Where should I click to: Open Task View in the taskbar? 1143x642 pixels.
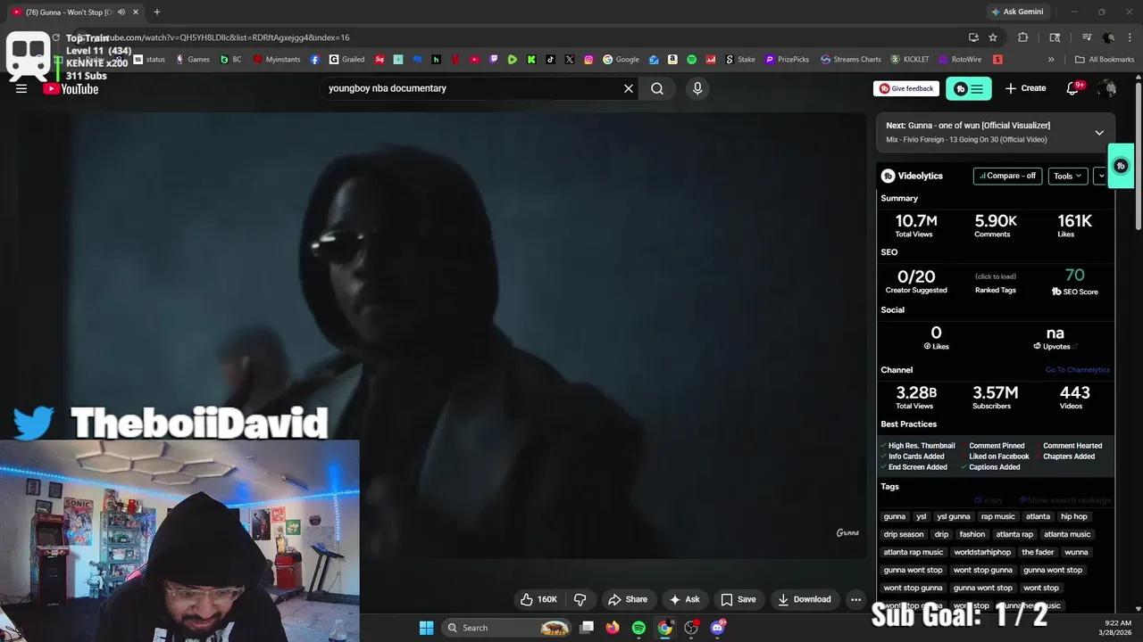coord(587,628)
